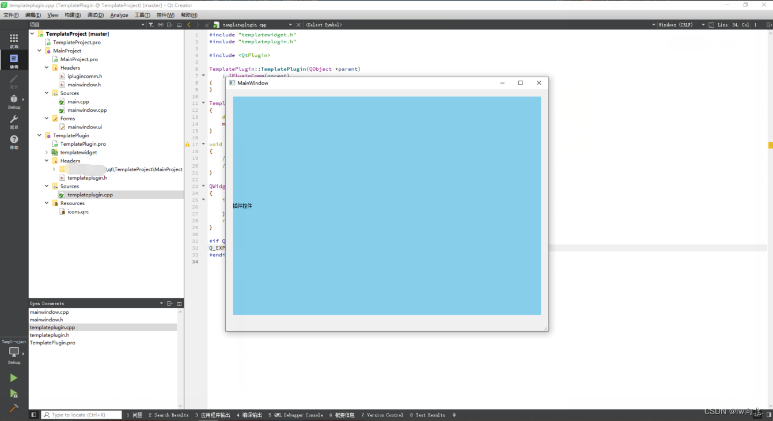Show the 3 应用程序输出 pane
Viewport: 773px width, 421px height.
click(213, 415)
